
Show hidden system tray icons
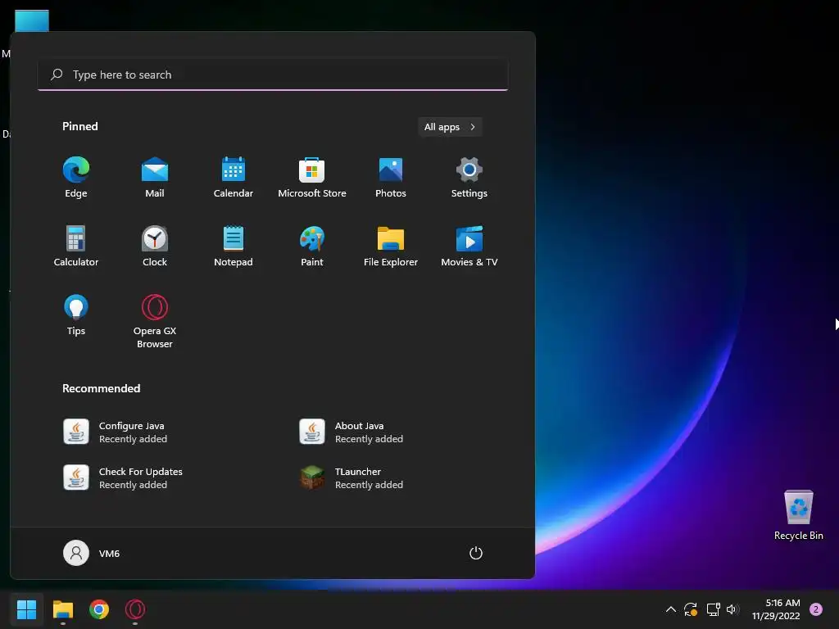pos(670,609)
